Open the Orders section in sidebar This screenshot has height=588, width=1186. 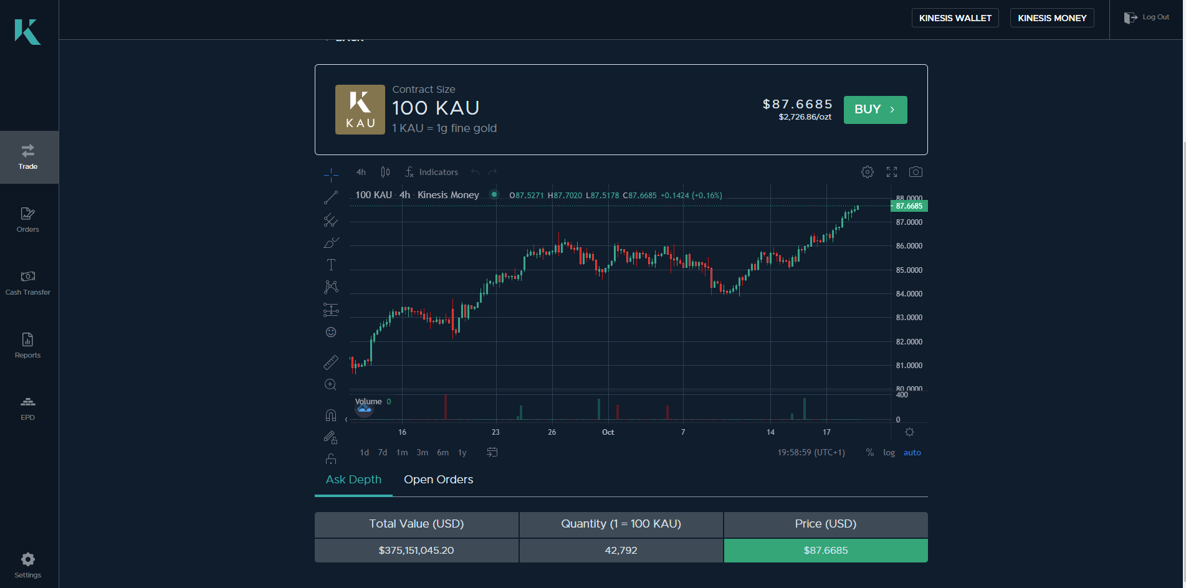point(28,220)
